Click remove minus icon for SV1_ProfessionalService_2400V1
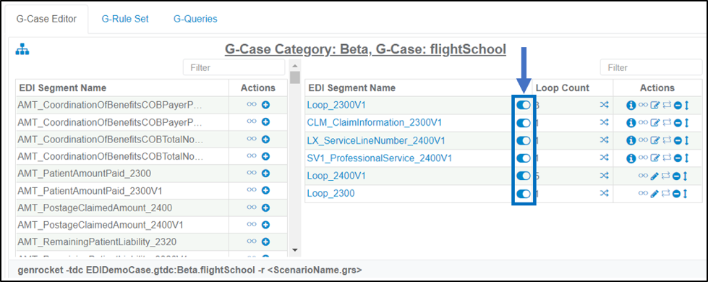This screenshot has width=708, height=282. coord(678,158)
